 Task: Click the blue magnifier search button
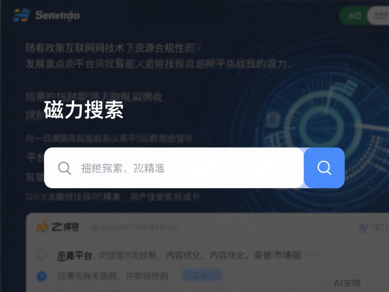point(324,168)
